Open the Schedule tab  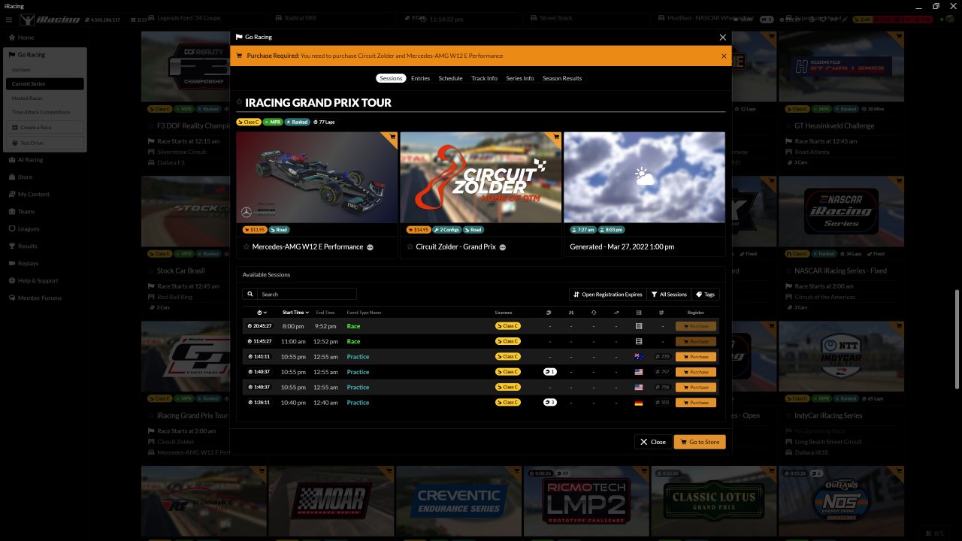click(x=450, y=78)
